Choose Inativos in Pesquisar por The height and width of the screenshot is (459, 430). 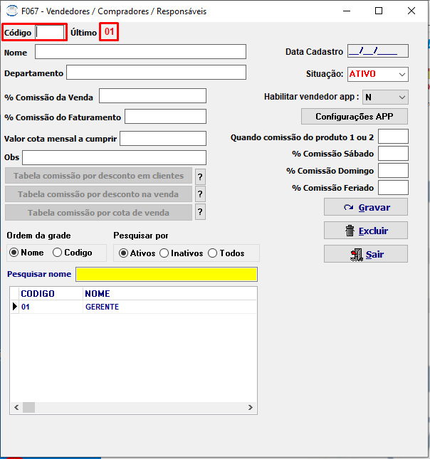[164, 253]
